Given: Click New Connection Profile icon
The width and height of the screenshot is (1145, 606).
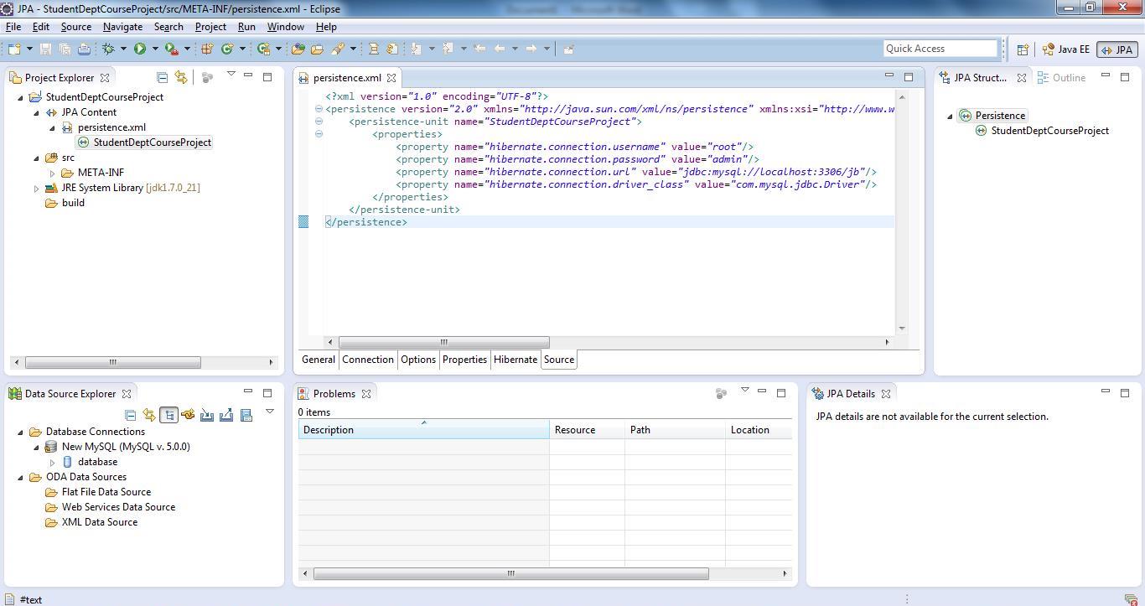Looking at the screenshot, I should tap(188, 415).
